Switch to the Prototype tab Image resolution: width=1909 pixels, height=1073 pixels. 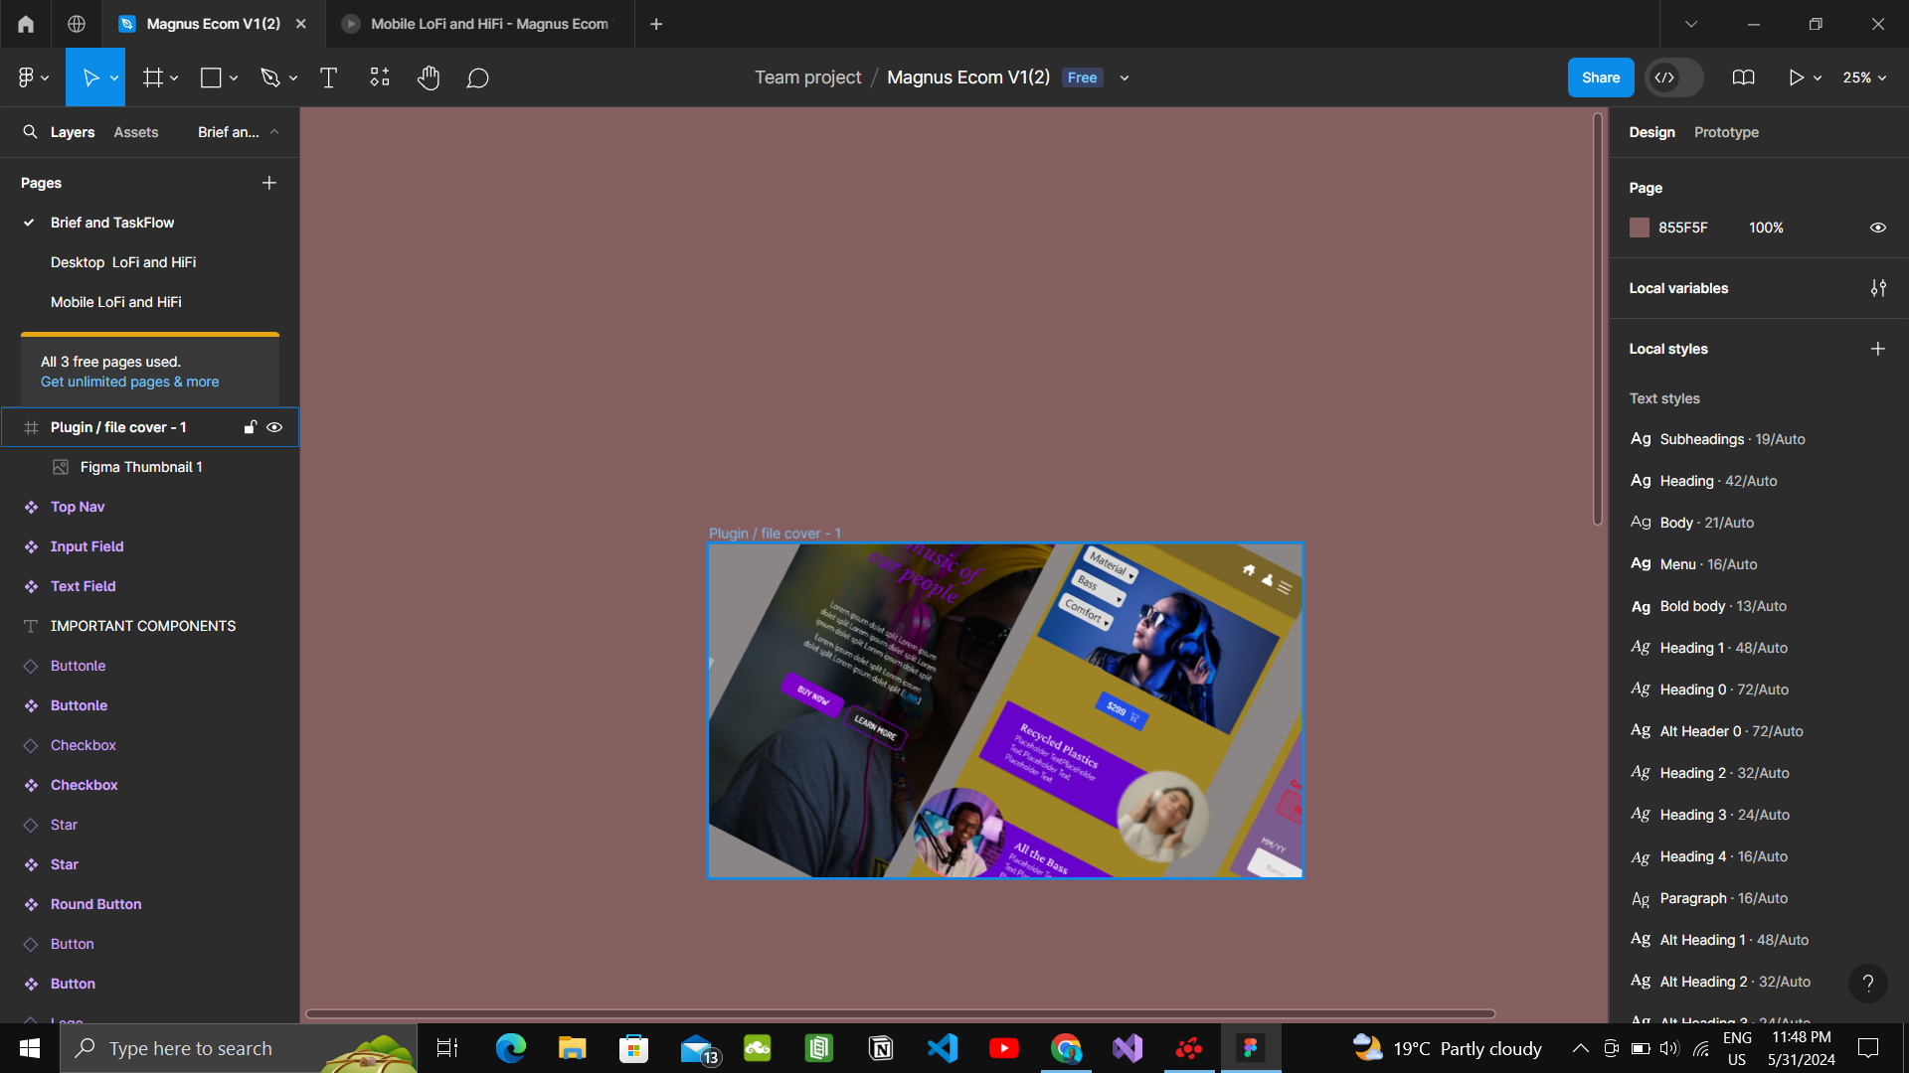(x=1726, y=132)
